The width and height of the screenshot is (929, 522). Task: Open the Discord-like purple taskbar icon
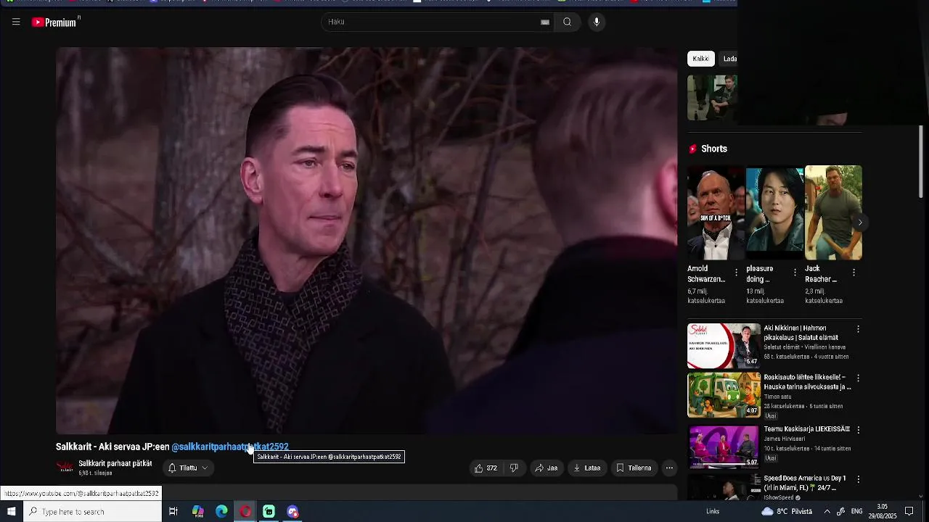tap(292, 512)
